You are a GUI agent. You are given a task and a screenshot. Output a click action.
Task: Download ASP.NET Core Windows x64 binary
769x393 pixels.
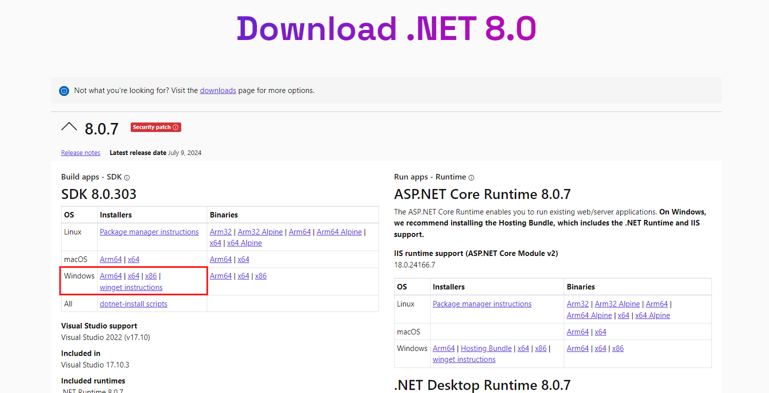pyautogui.click(x=600, y=348)
